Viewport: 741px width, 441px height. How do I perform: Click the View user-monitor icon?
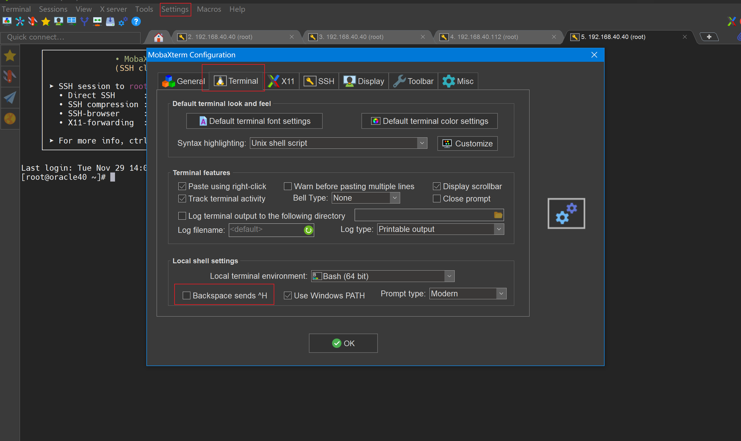tap(59, 21)
